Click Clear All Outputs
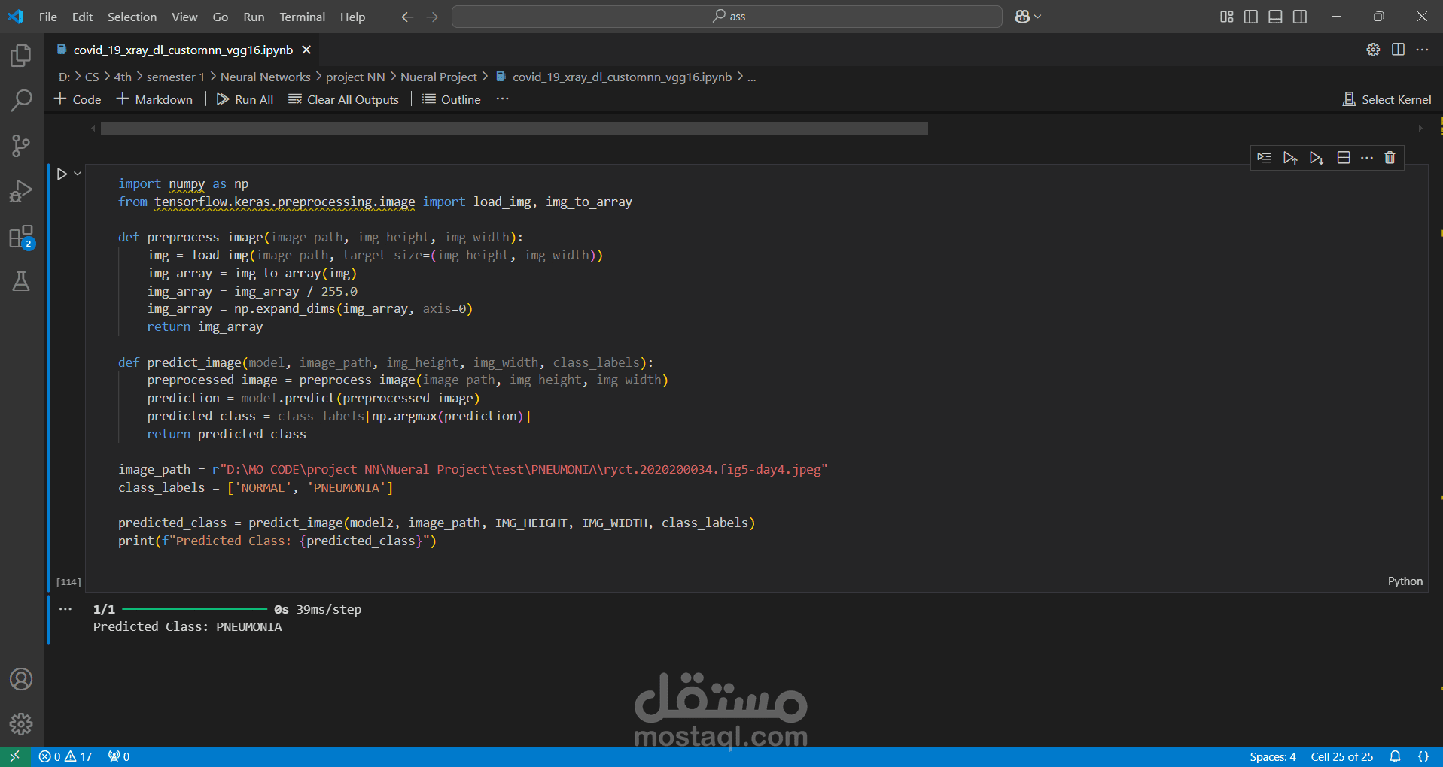1443x767 pixels. (x=344, y=99)
